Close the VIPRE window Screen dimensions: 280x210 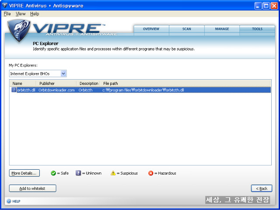(x=274, y=6)
